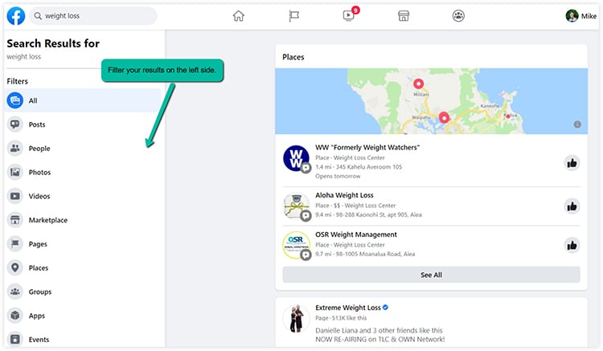Click the Extreme Weight Loss thumbnail

click(x=296, y=319)
